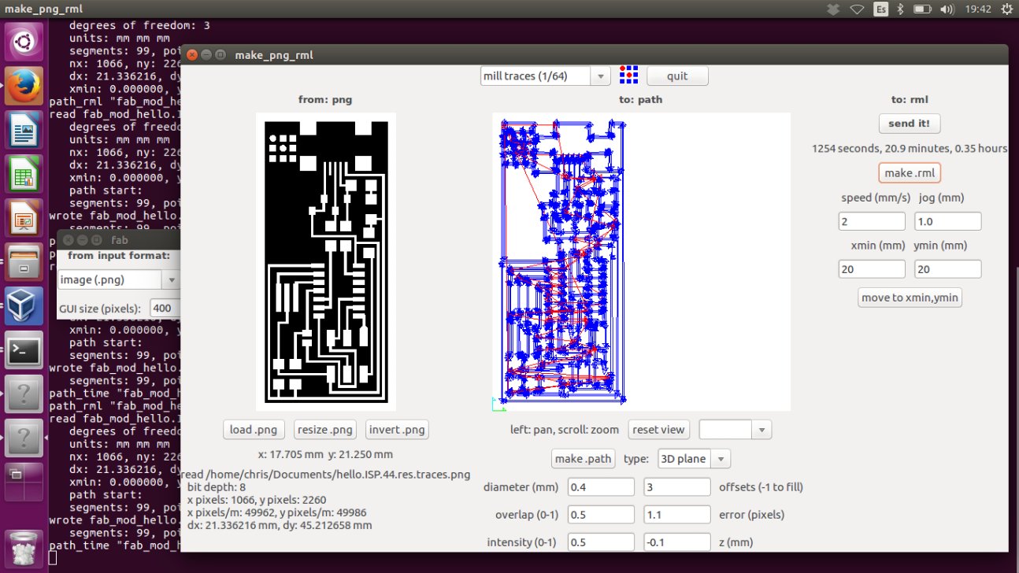Click the 'resize .png' button
The height and width of the screenshot is (573, 1019).
(324, 430)
